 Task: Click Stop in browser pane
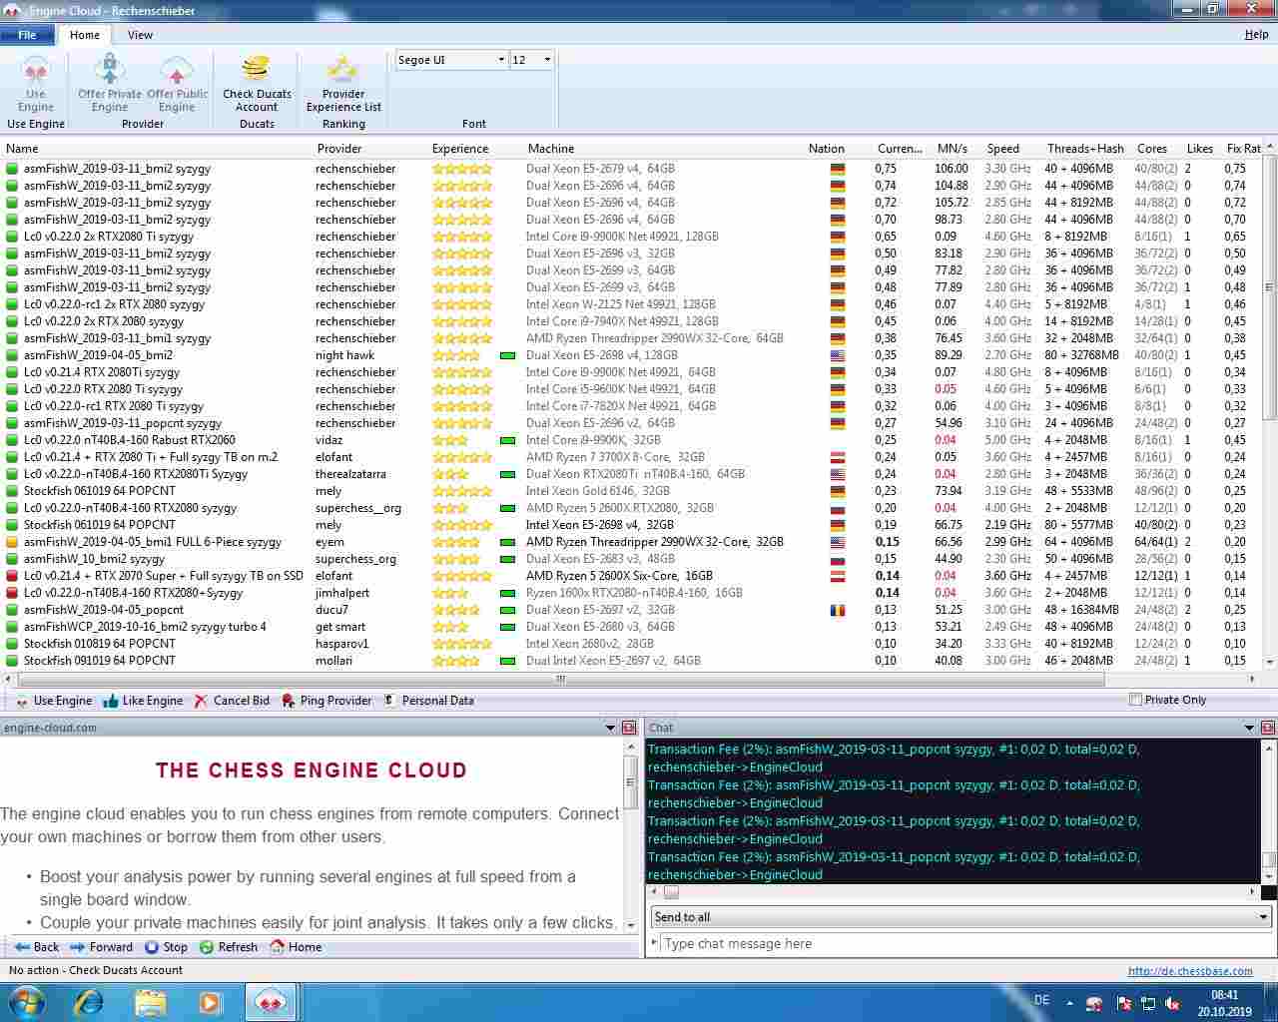pyautogui.click(x=166, y=947)
